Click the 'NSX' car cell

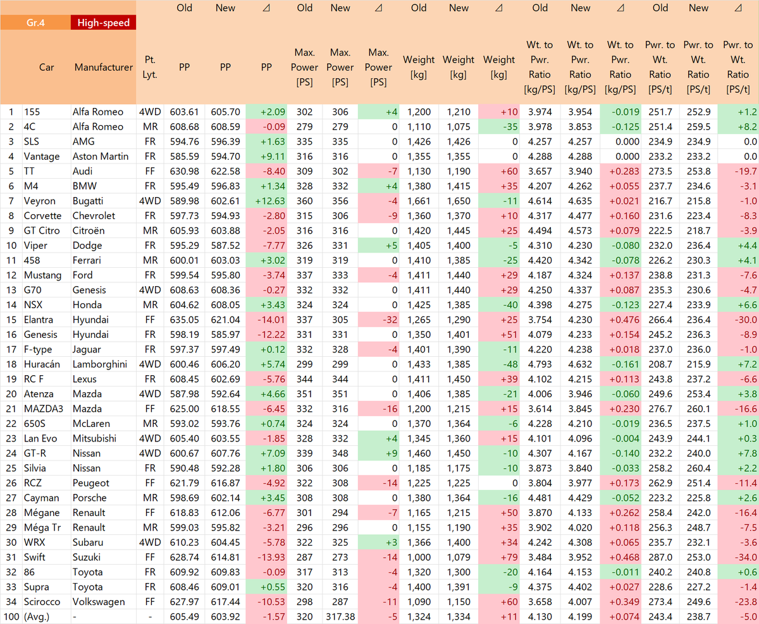click(47, 304)
